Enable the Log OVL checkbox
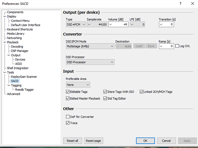This screenshot has width=198, height=148. (x=177, y=46)
